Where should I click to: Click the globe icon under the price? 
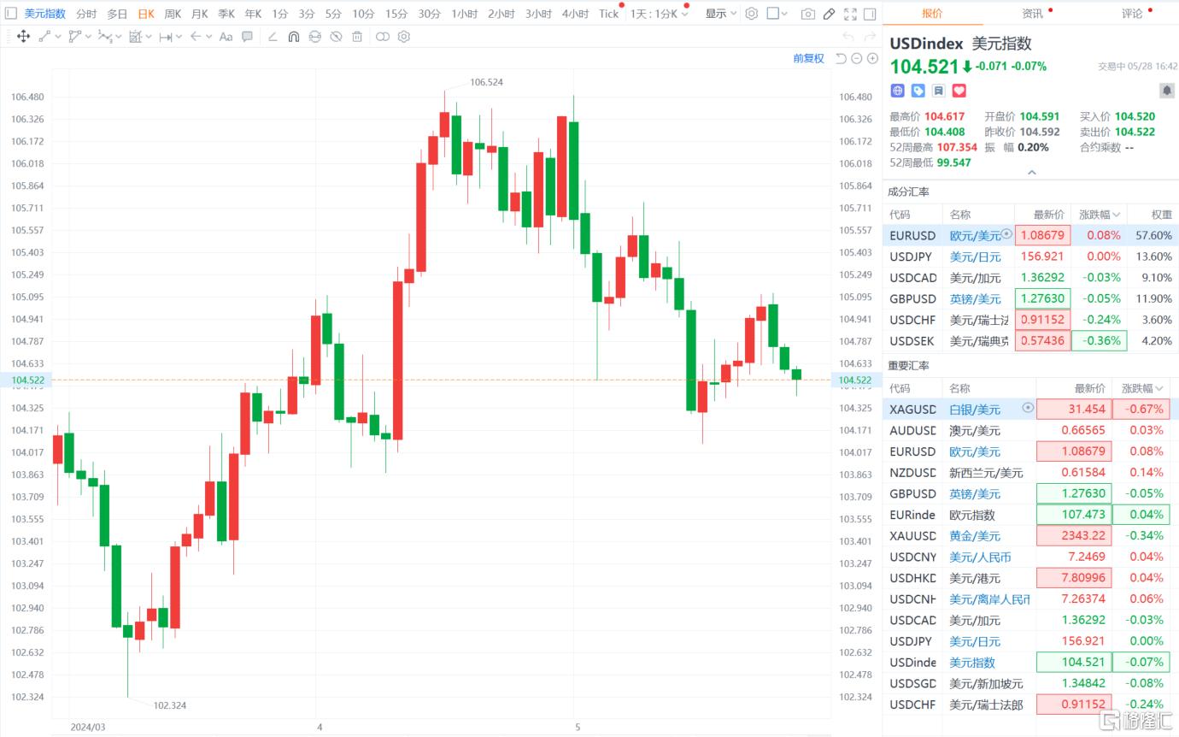click(x=898, y=91)
